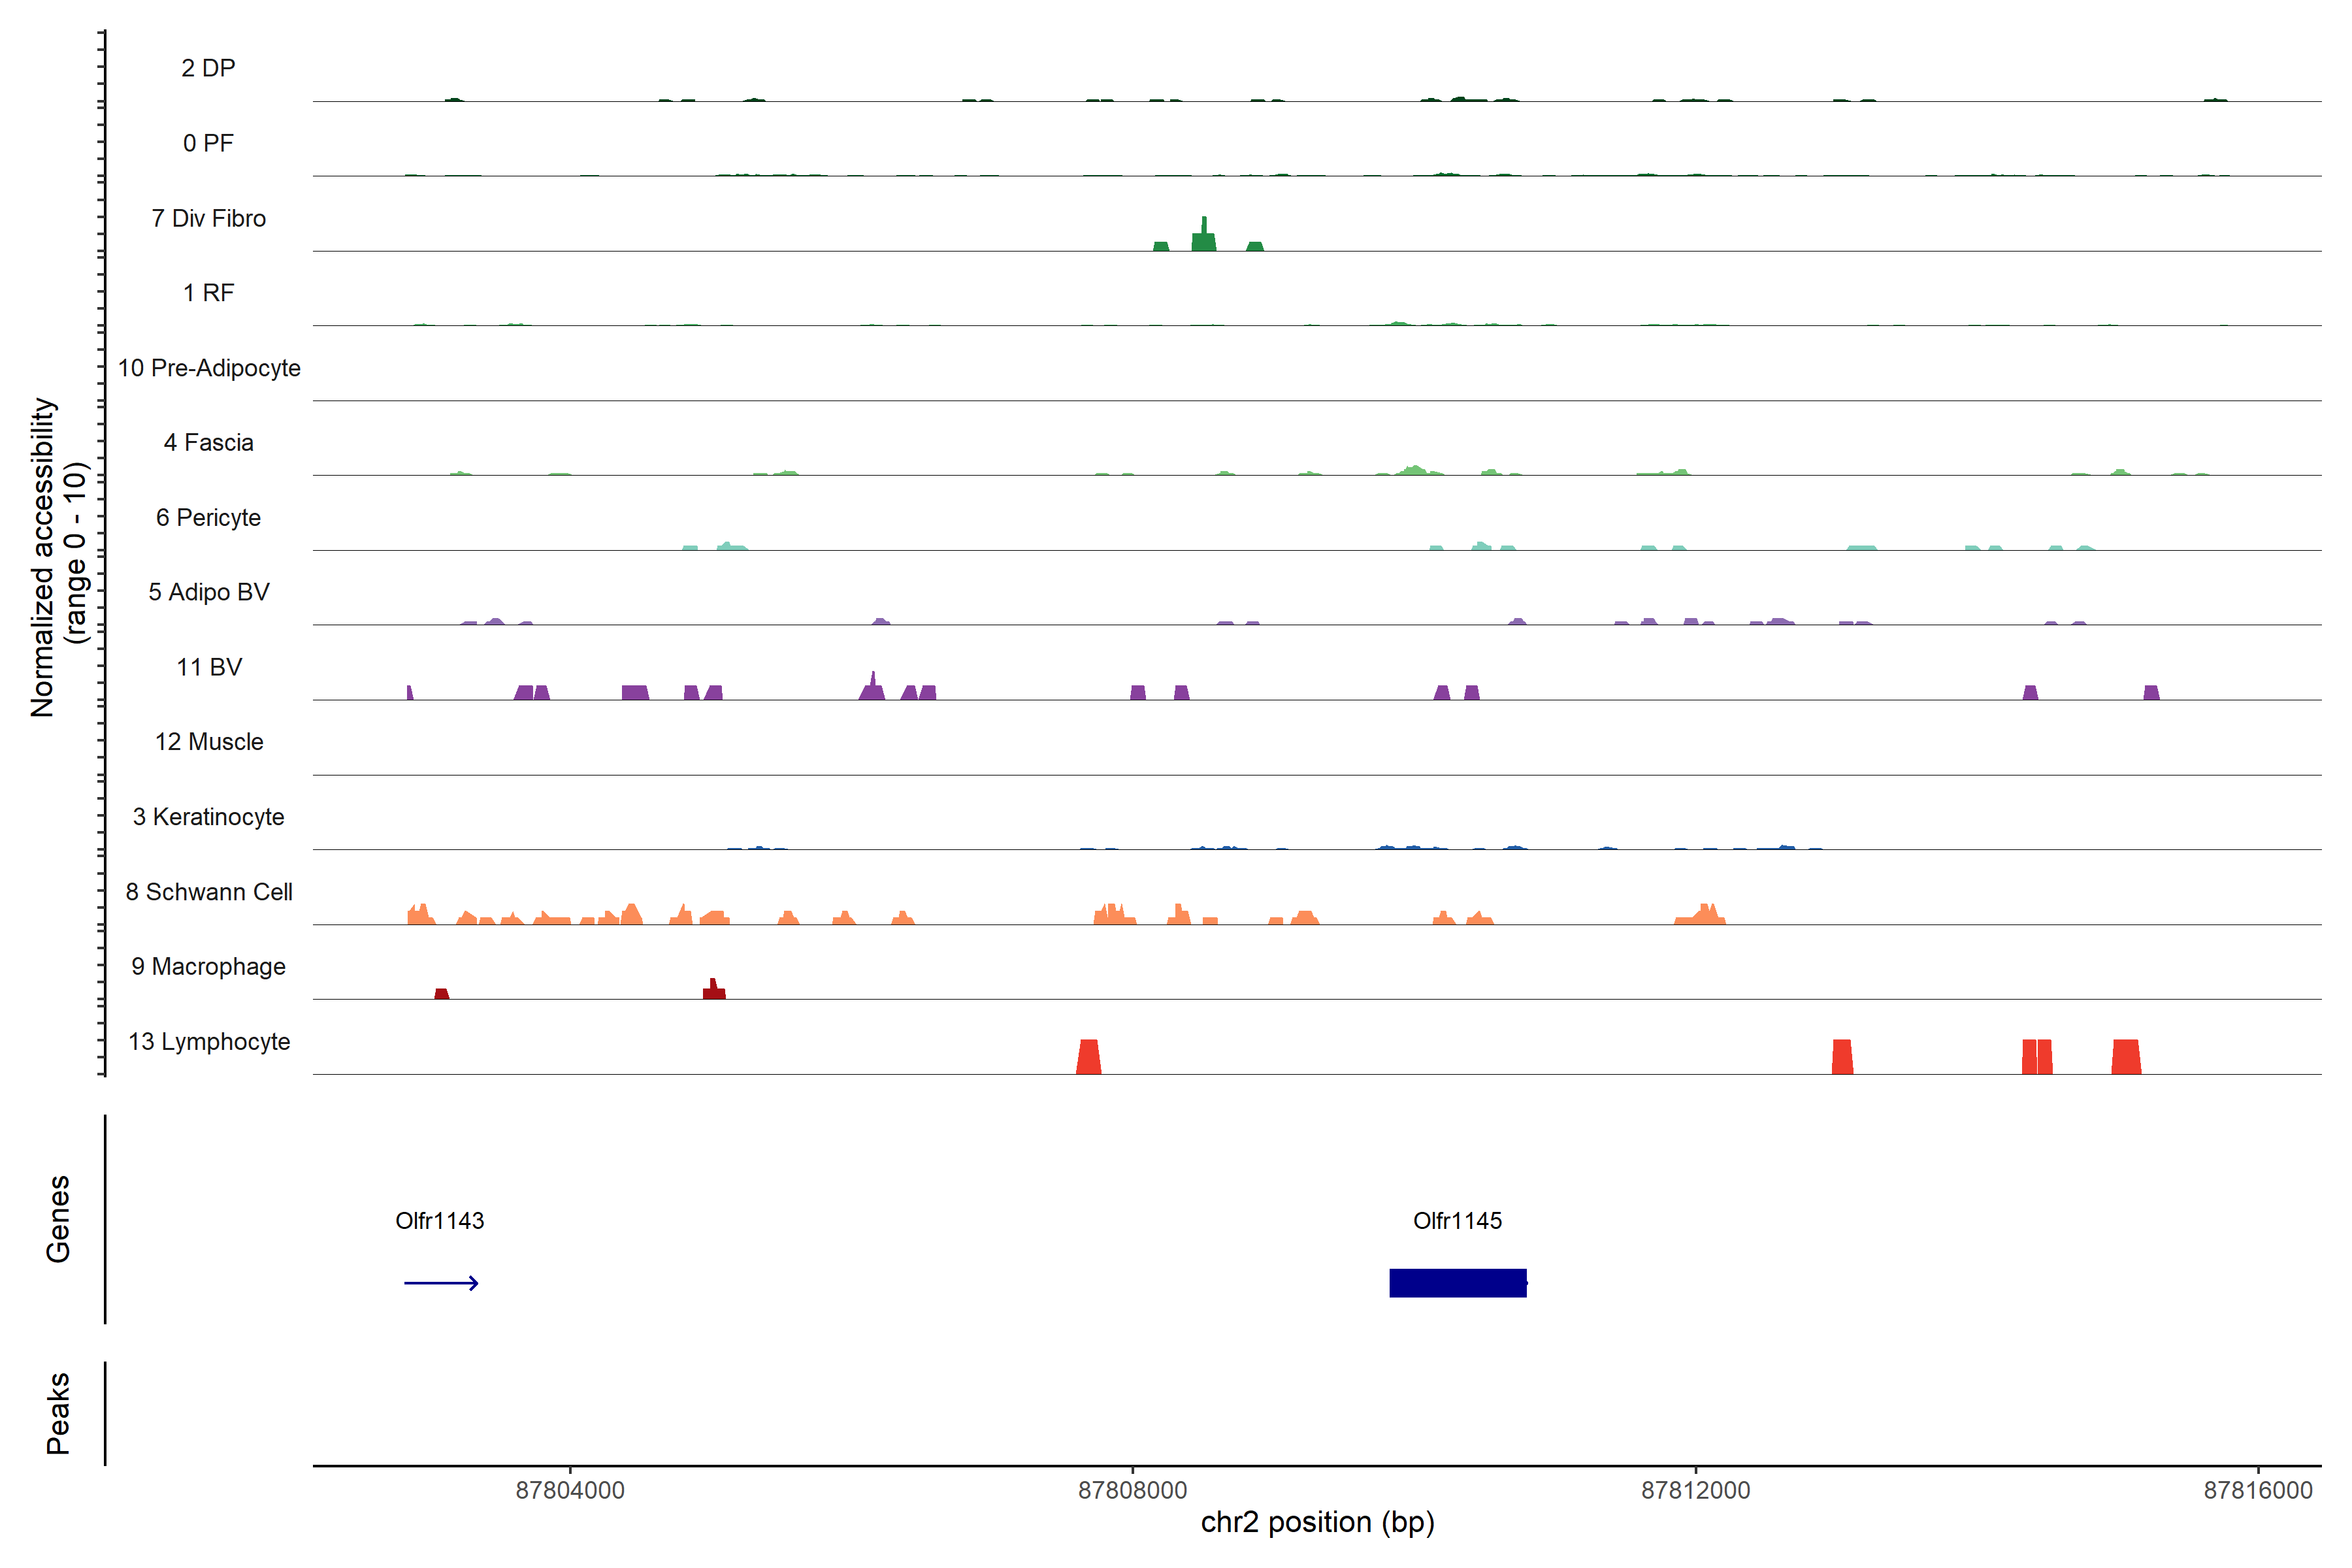Click the 87804000 axis tick label
Viewport: 2352px width, 1568px height.
(570, 1490)
